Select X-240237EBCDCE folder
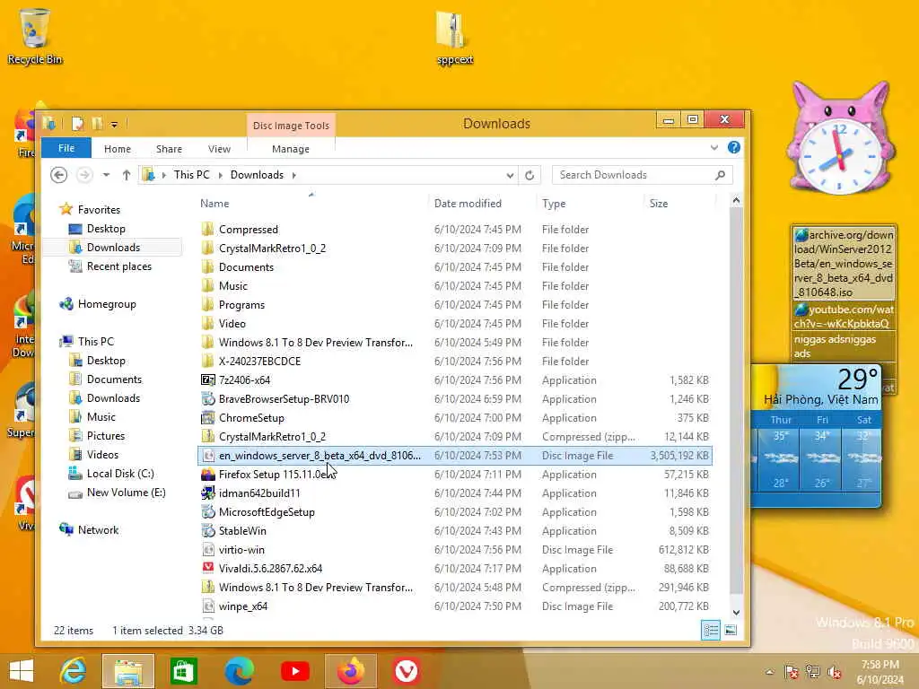 [455, 362]
